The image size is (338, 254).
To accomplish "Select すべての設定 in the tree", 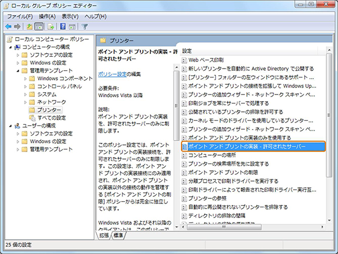I will (x=52, y=117).
